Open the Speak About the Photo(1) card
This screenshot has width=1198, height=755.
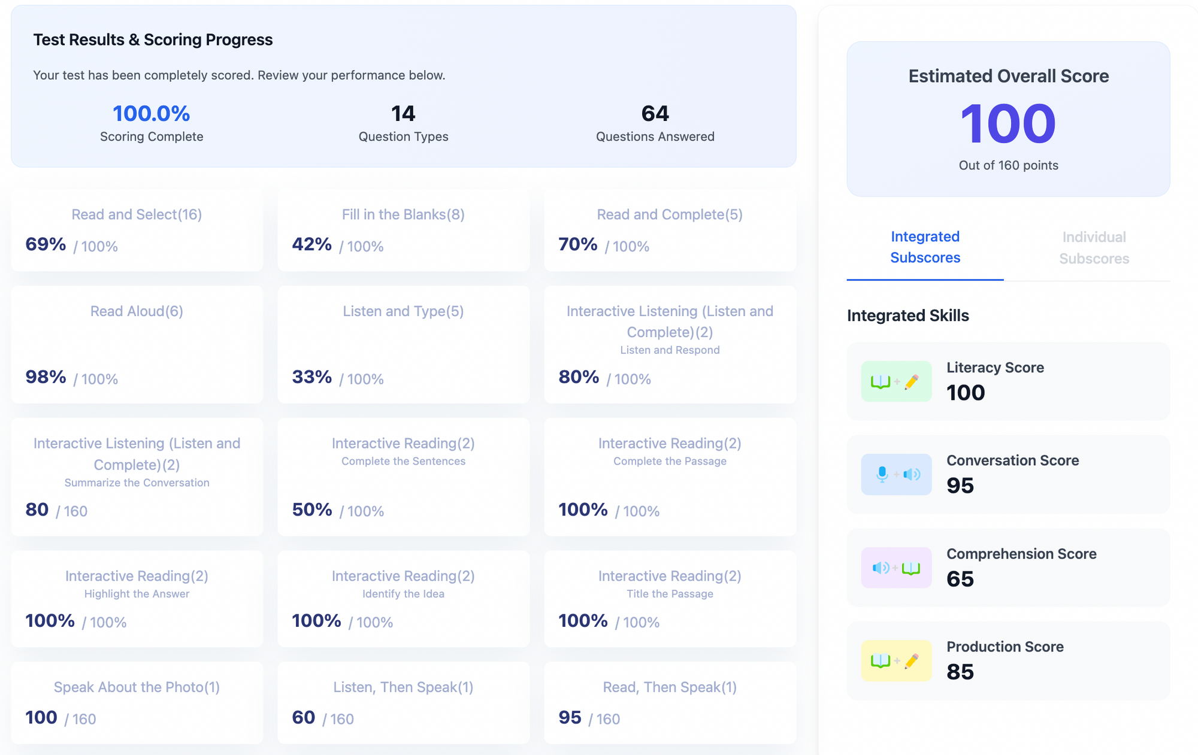point(137,702)
